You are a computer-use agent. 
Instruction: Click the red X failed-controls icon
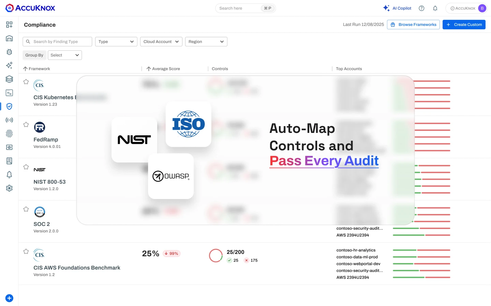point(247,260)
